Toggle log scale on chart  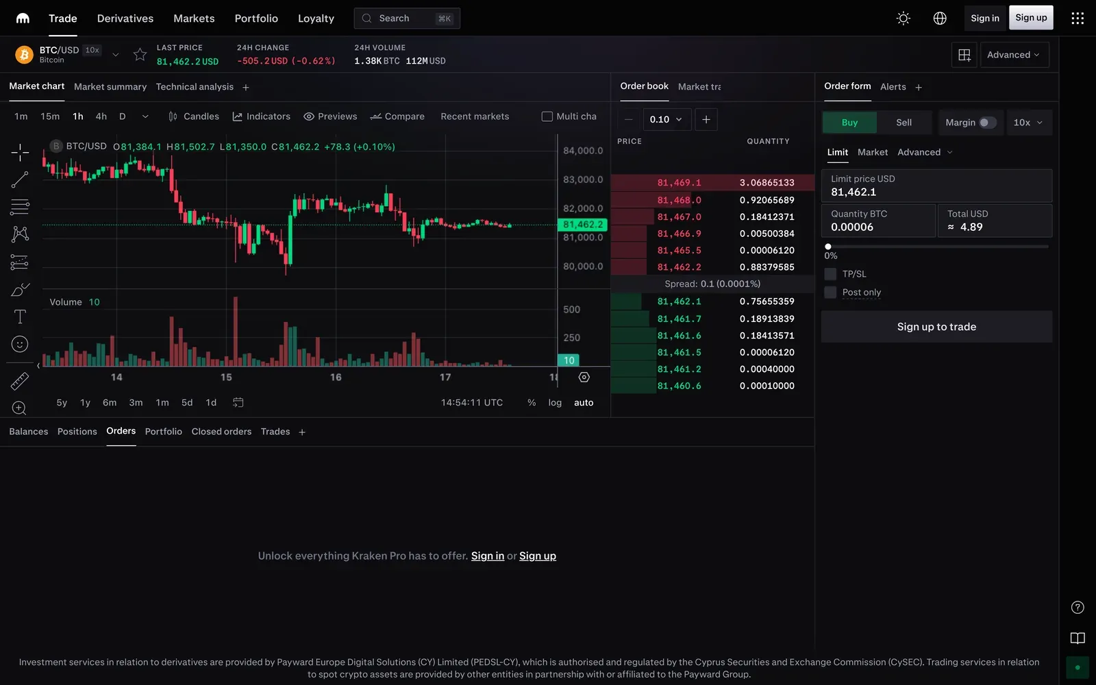click(555, 403)
